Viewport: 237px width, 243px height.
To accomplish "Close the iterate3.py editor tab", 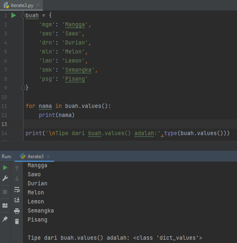I will (x=38, y=5).
